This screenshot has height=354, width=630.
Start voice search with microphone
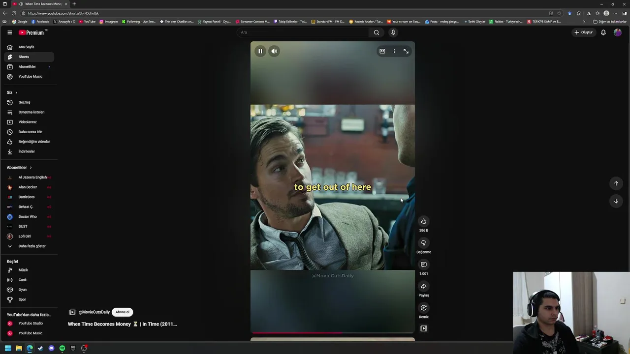coord(393,32)
